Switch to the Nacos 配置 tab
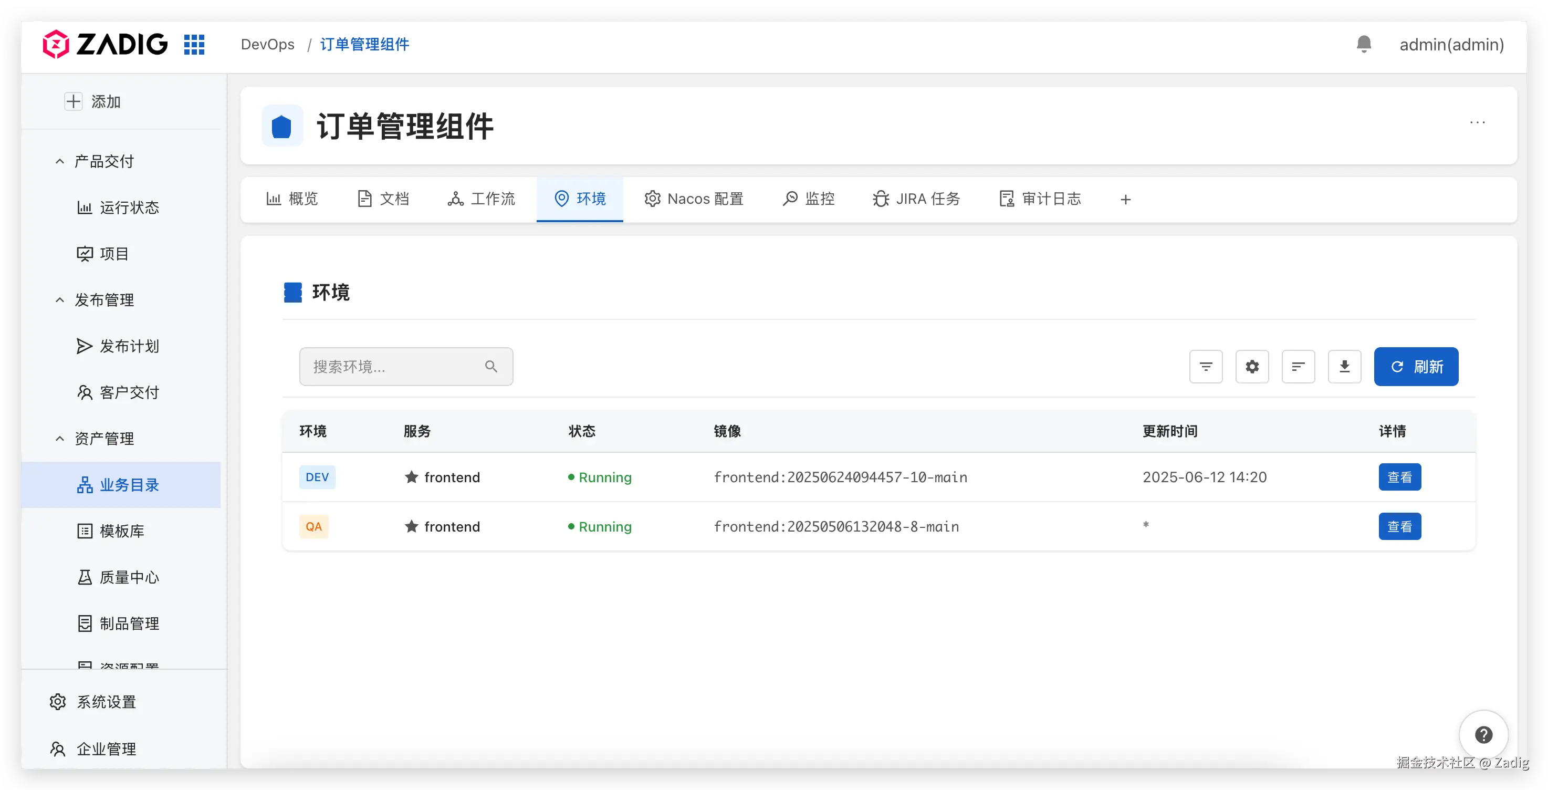 click(x=694, y=199)
